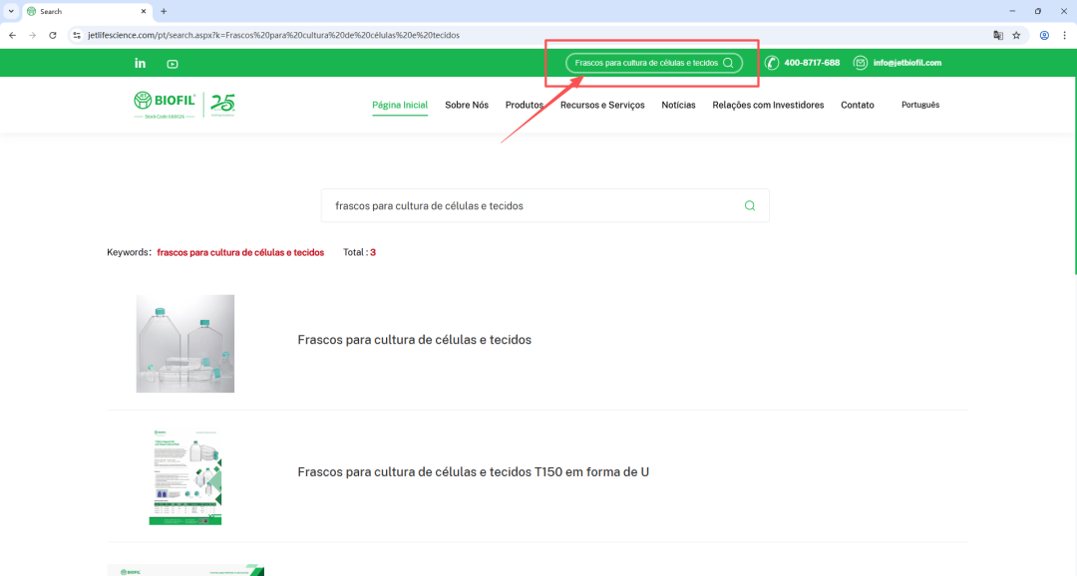This screenshot has height=576, width=1077.
Task: Click the envelope icon beside info@jetbiofil.com
Action: (x=860, y=63)
